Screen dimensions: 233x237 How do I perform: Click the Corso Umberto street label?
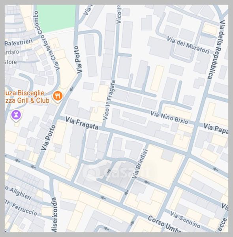pyautogui.click(x=165, y=224)
